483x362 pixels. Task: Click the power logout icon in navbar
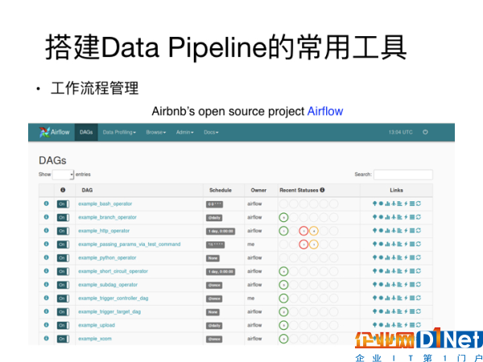pos(425,132)
